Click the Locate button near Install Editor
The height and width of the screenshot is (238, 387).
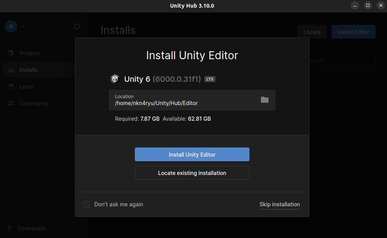(312, 32)
